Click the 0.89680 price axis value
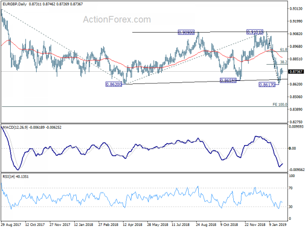Image resolution: width=305 pixels, height=229 pixels. pyautogui.click(x=296, y=46)
